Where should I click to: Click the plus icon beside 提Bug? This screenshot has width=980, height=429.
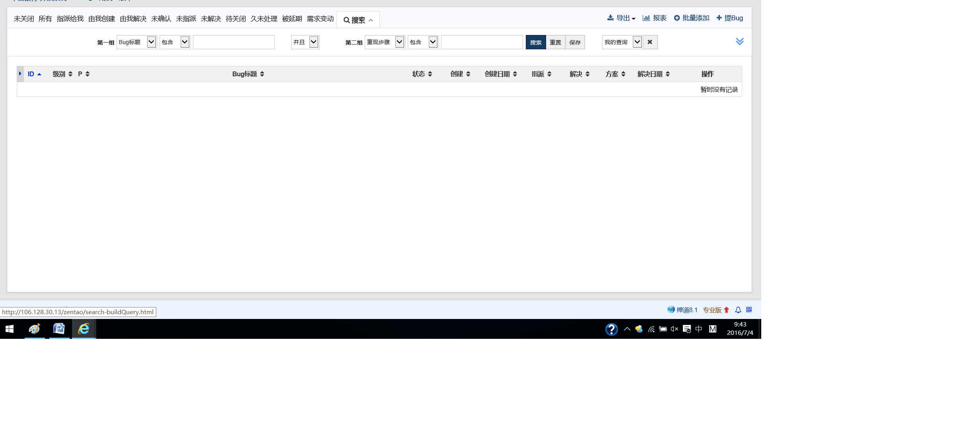click(x=719, y=18)
